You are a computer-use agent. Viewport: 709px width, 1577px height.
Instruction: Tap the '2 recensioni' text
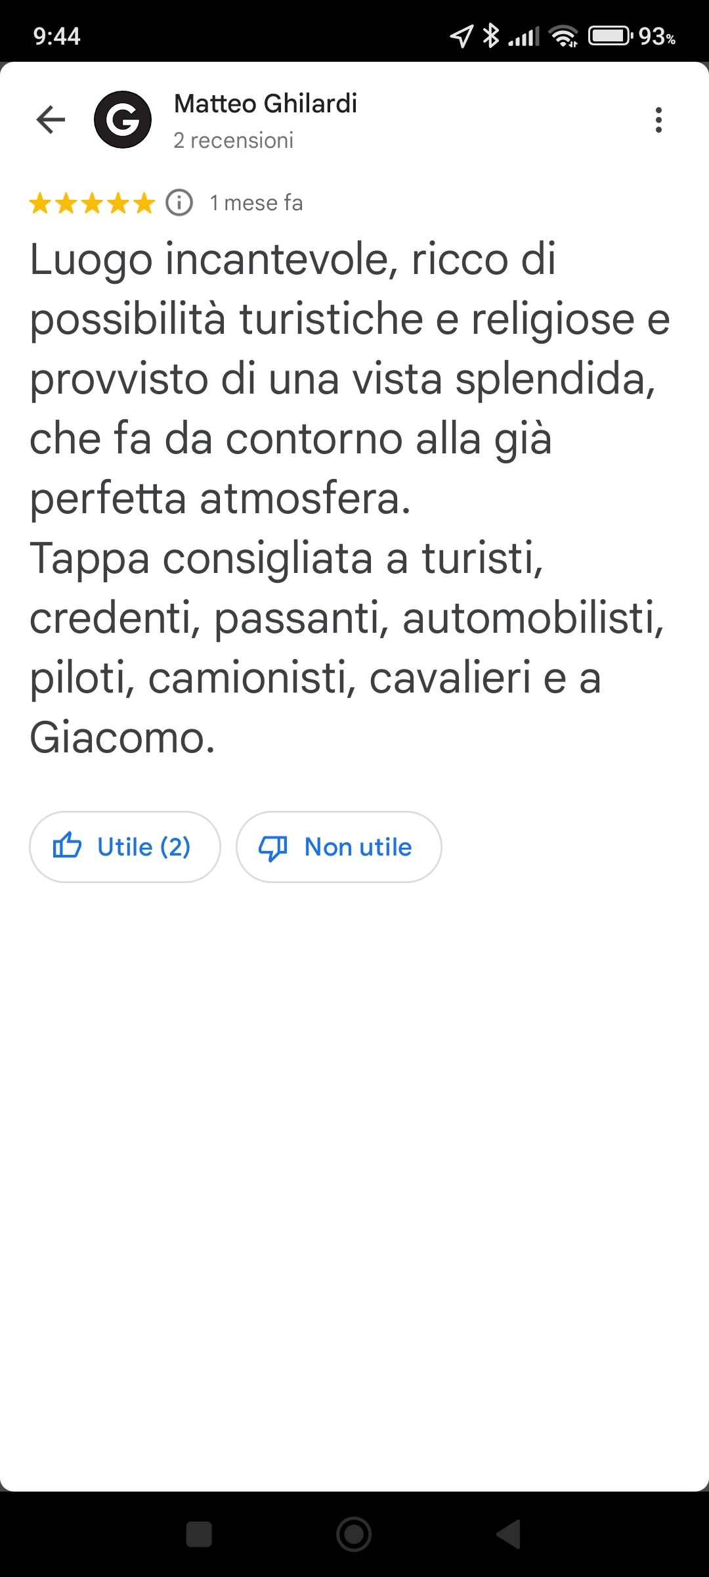point(233,141)
